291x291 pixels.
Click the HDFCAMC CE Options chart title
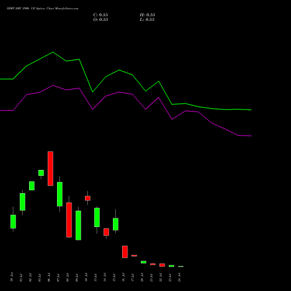(42, 9)
